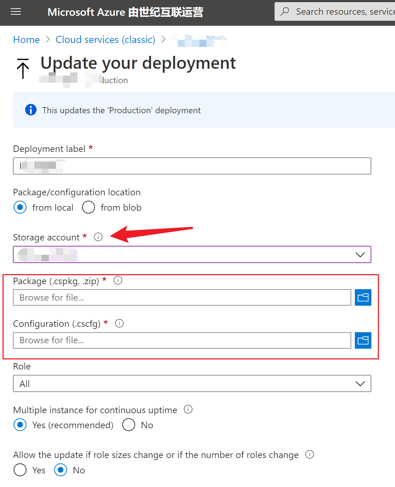395x487 pixels.
Task: Open the Configuration file browse folder button
Action: point(363,340)
